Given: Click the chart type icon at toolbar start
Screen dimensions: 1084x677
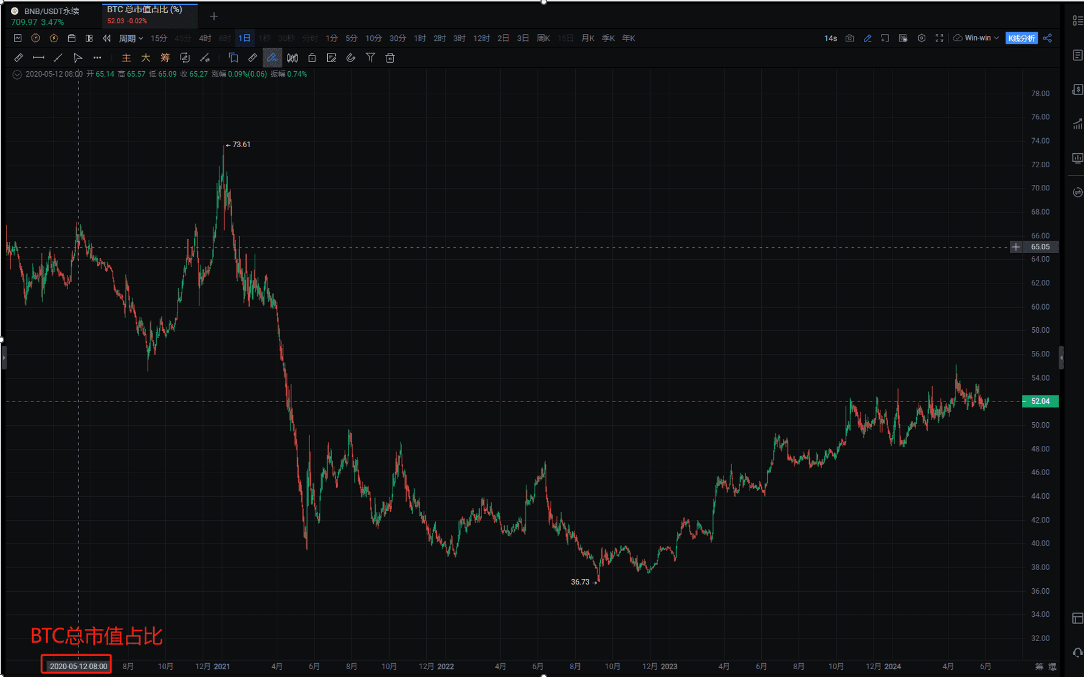Looking at the screenshot, I should pos(18,38).
